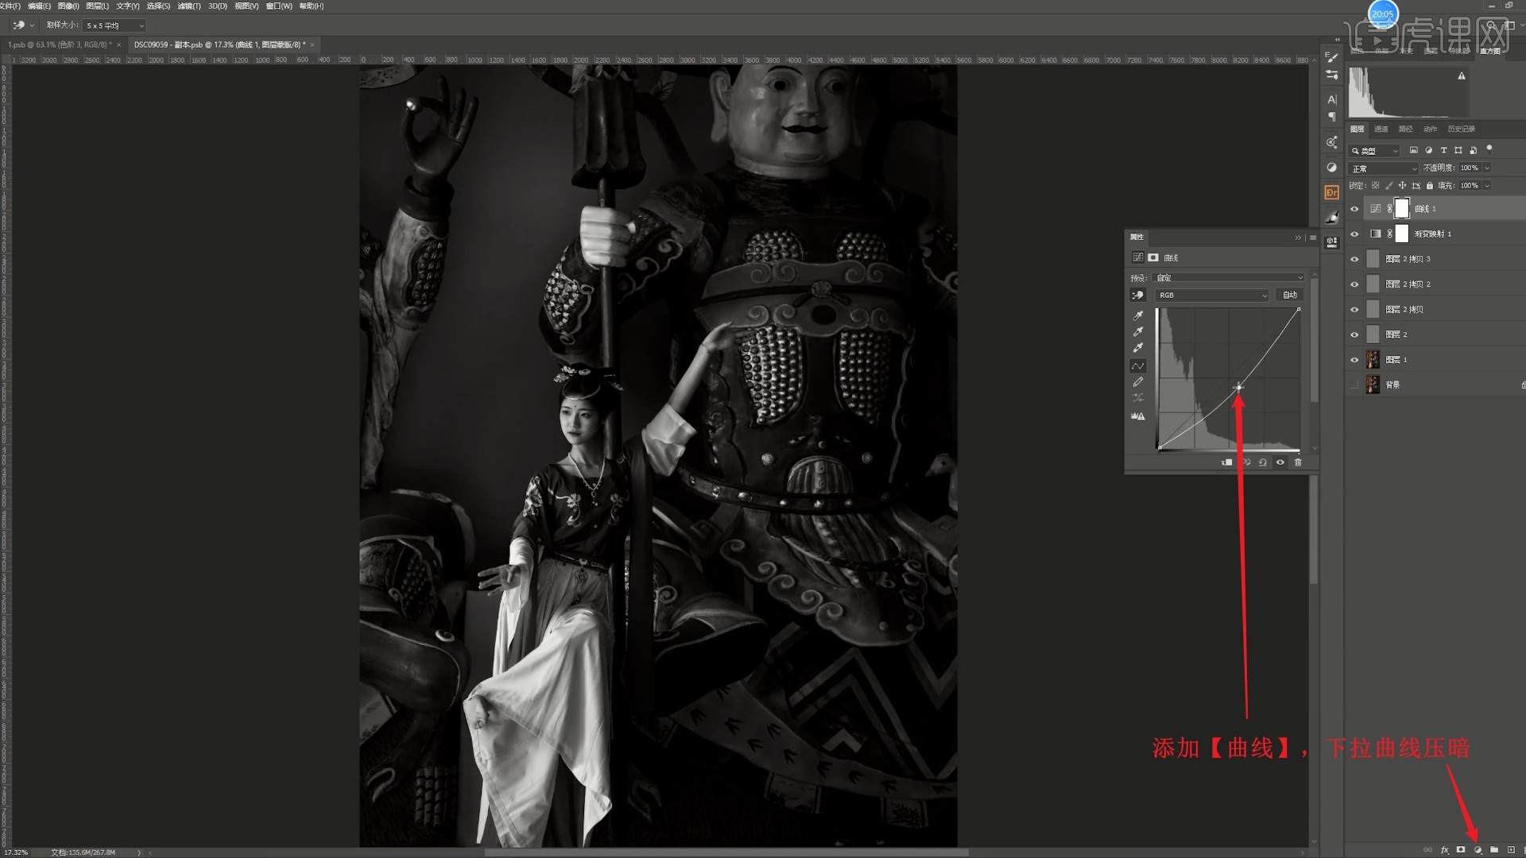
Task: Click the delete adjustment layer trash icon
Action: pyautogui.click(x=1298, y=462)
